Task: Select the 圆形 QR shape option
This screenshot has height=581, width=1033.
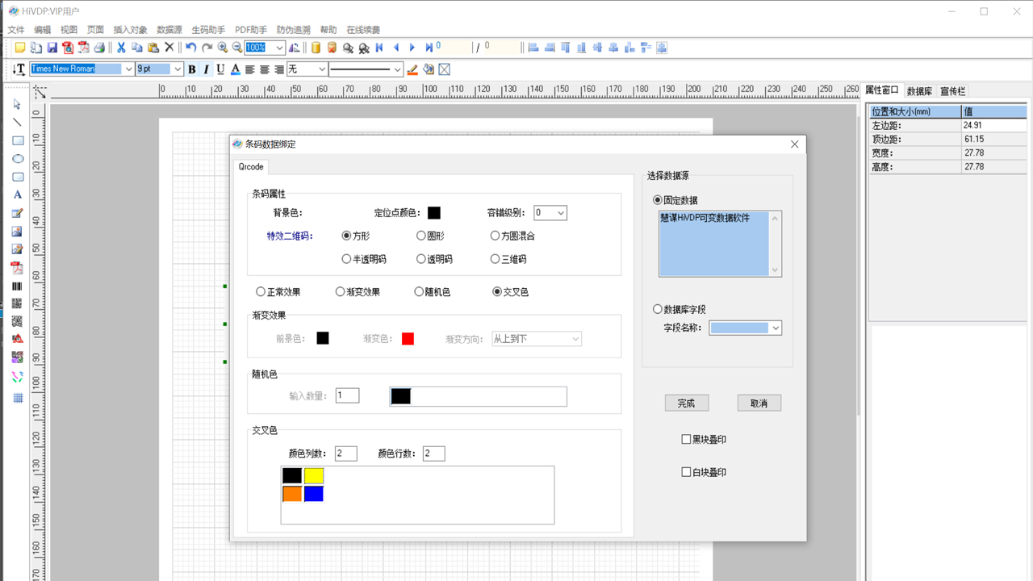Action: [x=421, y=236]
